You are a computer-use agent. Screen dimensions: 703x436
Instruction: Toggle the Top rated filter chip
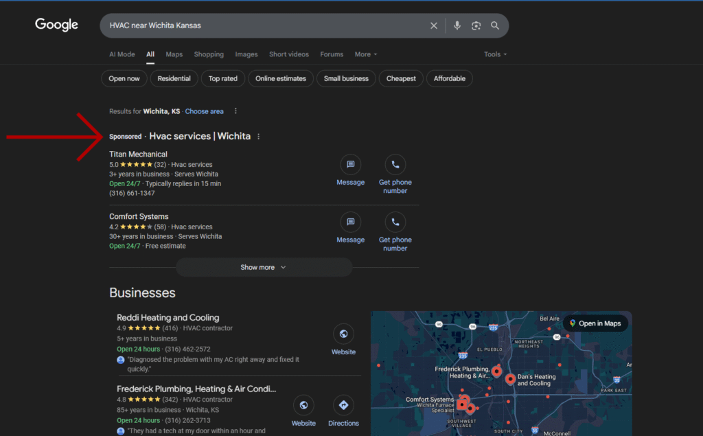coord(223,78)
